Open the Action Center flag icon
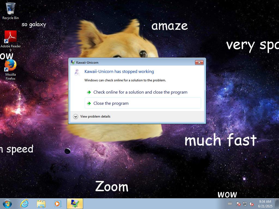The width and height of the screenshot is (279, 209). (x=238, y=204)
